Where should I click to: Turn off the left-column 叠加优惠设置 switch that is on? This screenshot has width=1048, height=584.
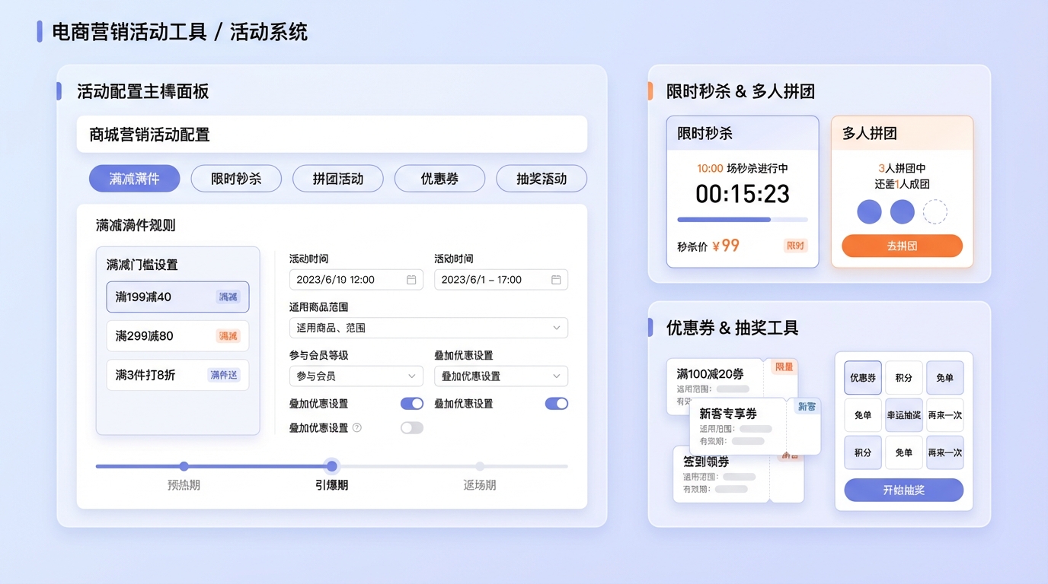411,404
